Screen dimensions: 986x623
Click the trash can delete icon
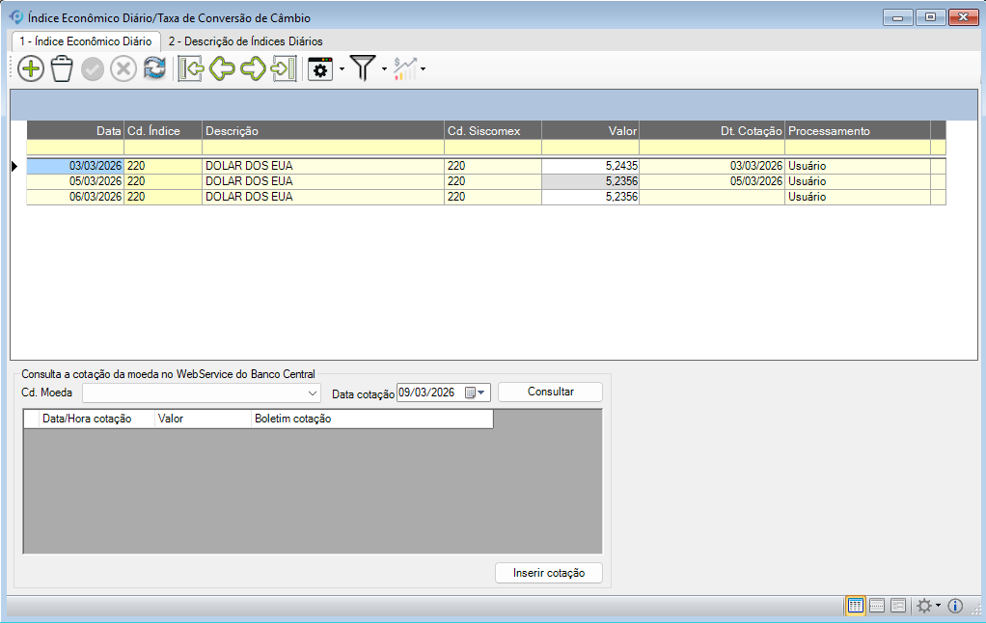tap(62, 68)
